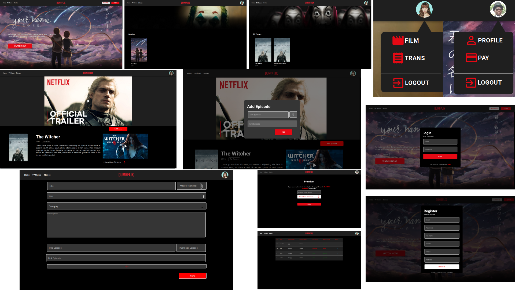
Task: Click paperclip icon in Attatch Thumbnail button
Action: (x=201, y=186)
